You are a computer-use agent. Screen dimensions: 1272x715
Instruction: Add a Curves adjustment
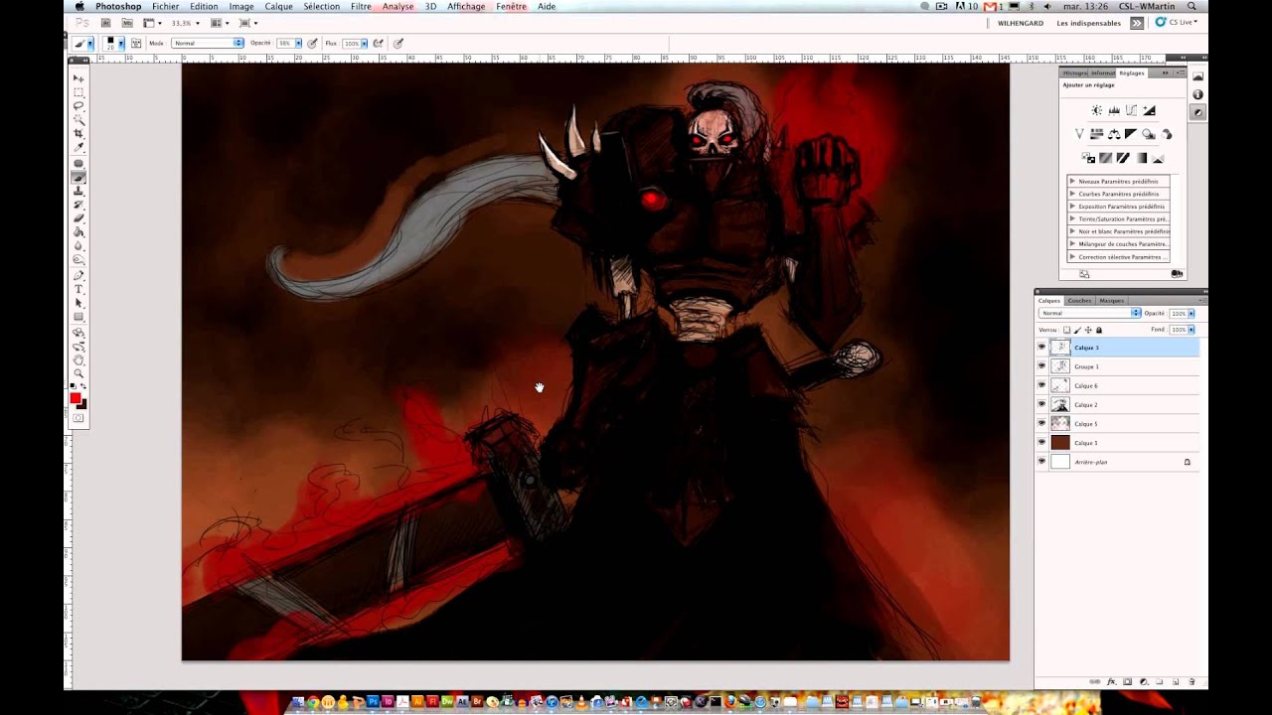click(1131, 110)
